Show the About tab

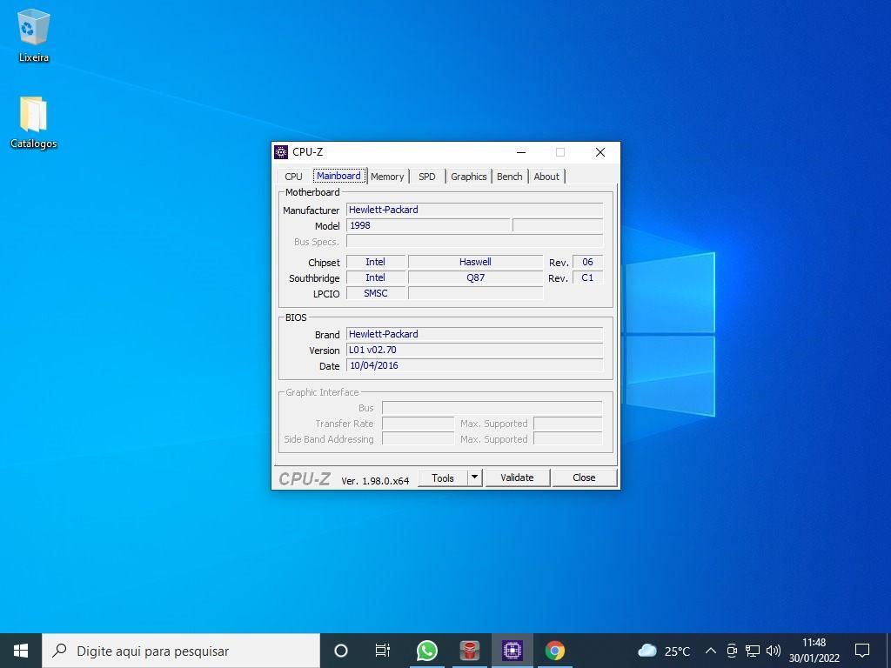point(546,177)
